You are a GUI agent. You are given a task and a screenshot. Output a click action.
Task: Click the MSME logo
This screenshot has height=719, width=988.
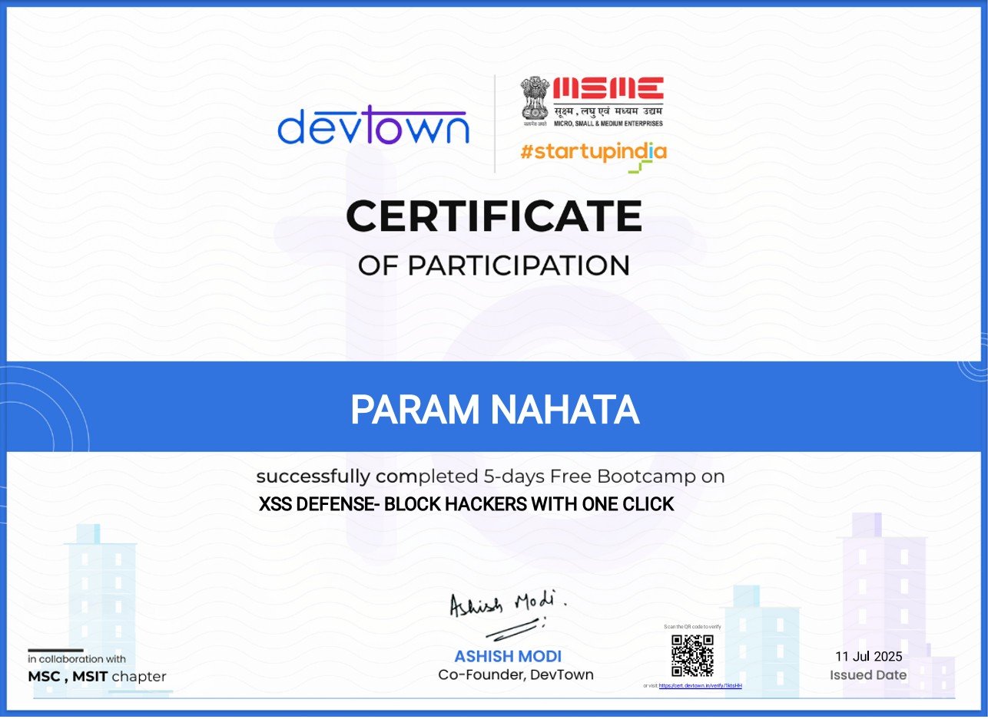(x=592, y=101)
